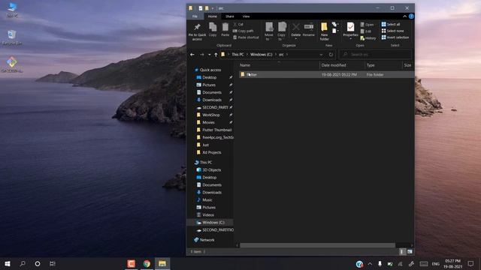Open Videos under This PC
Image resolution: width=481 pixels, height=270 pixels.
(208, 215)
